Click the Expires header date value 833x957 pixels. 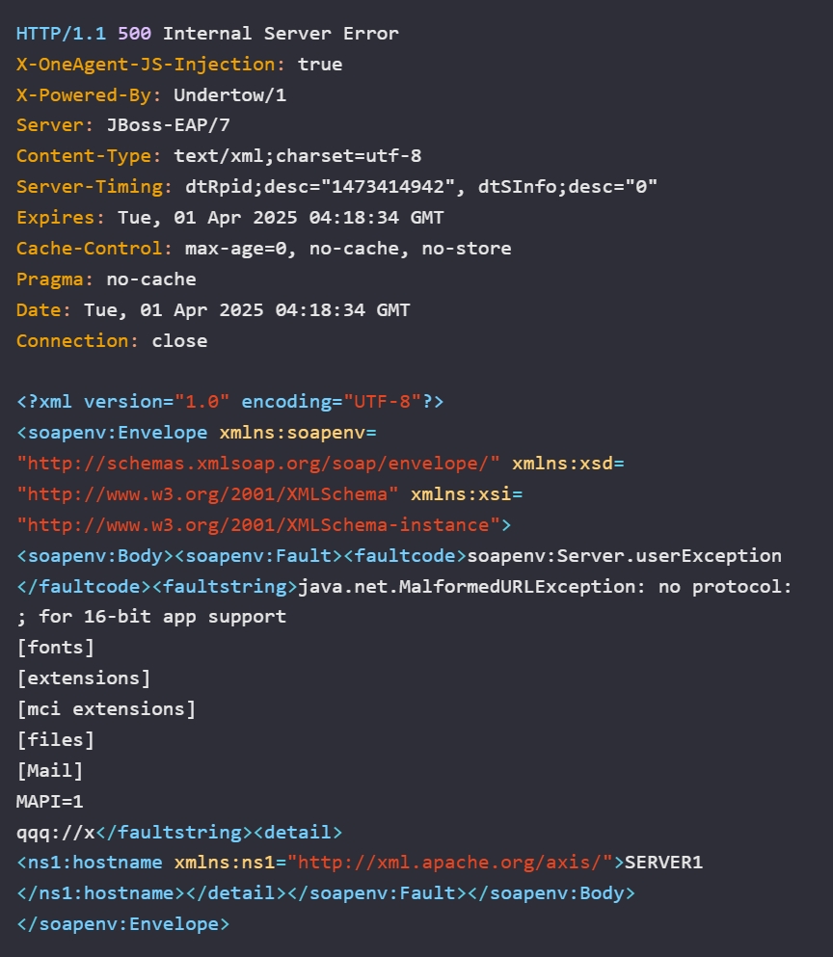click(x=281, y=218)
